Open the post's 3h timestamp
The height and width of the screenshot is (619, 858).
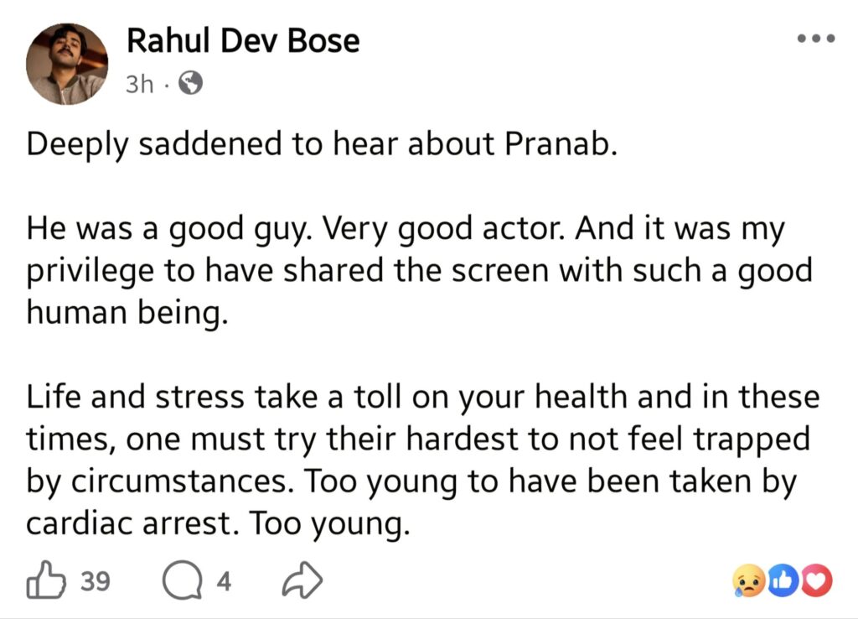[x=138, y=84]
